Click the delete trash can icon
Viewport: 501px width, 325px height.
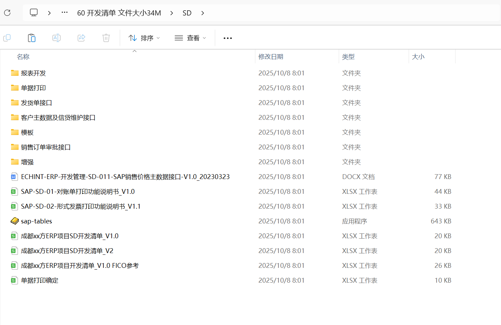pyautogui.click(x=106, y=38)
